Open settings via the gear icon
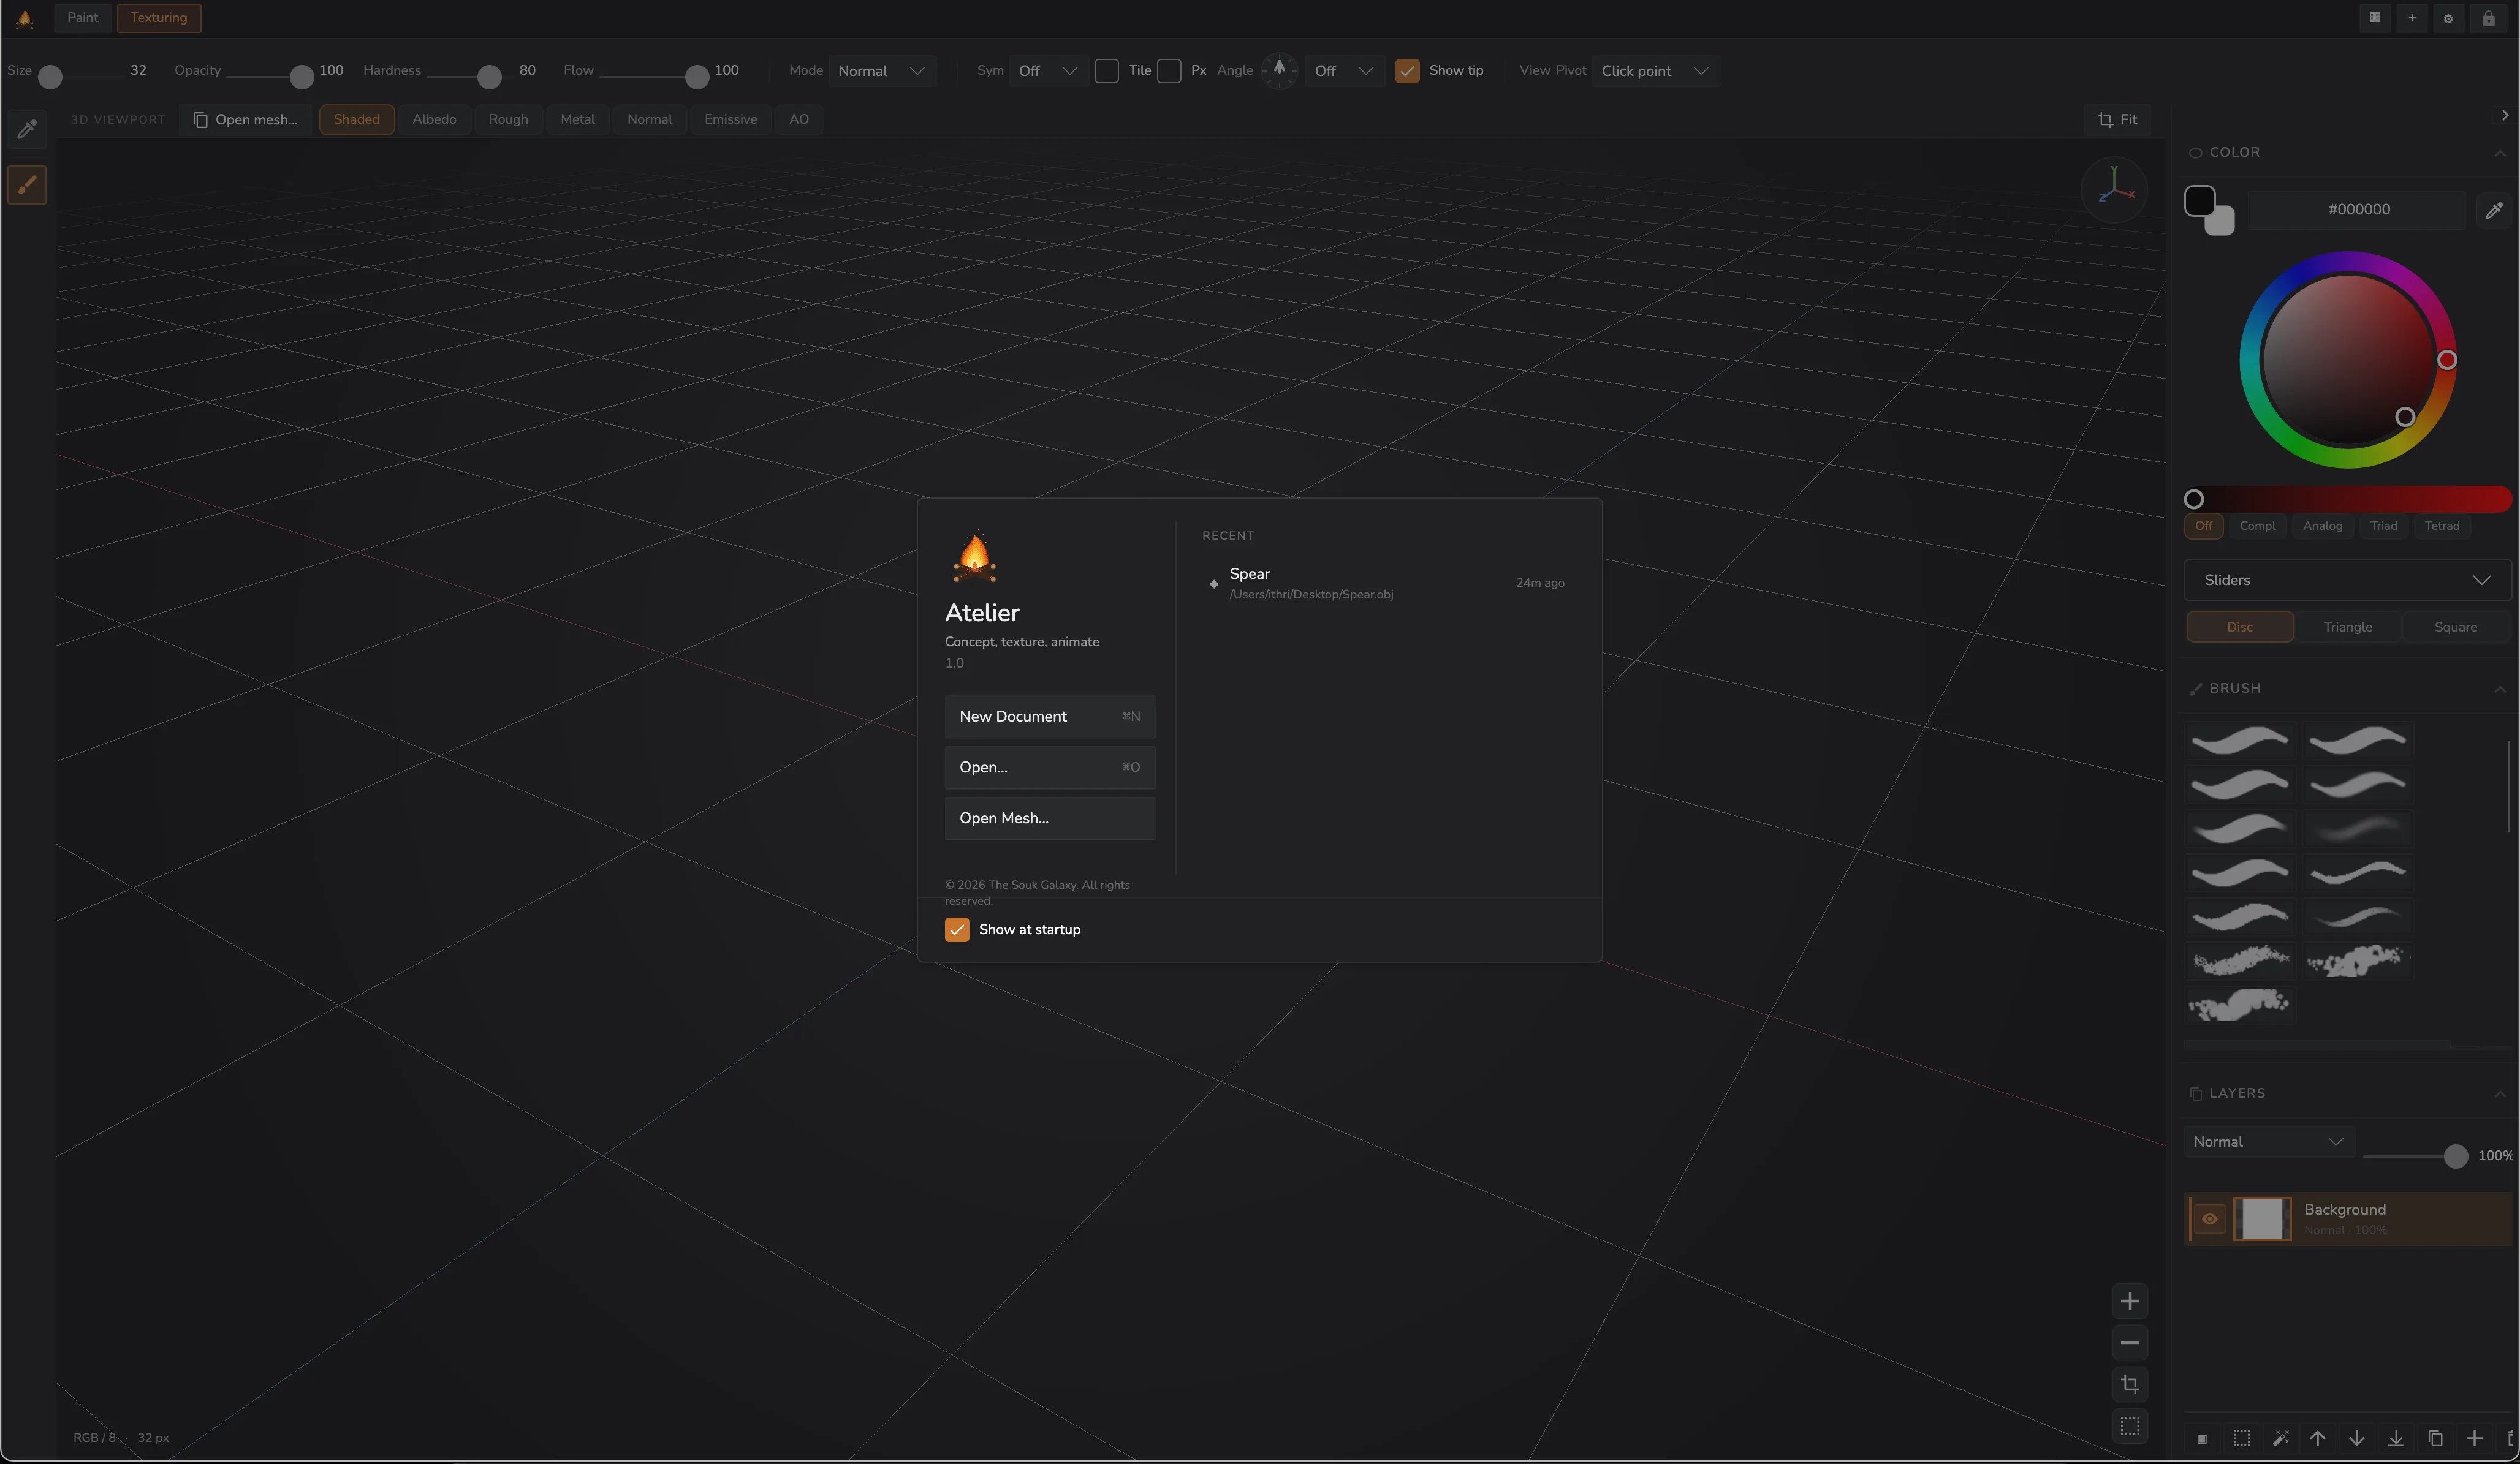The width and height of the screenshot is (2520, 1464). 2449,18
